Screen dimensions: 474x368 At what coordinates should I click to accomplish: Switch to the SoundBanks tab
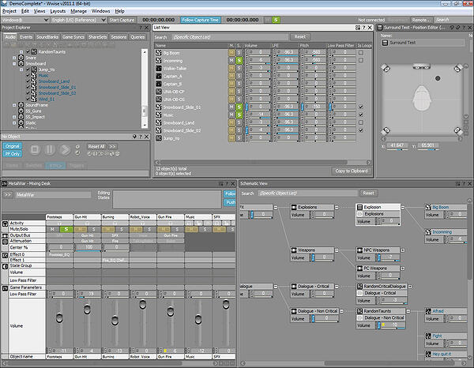47,37
